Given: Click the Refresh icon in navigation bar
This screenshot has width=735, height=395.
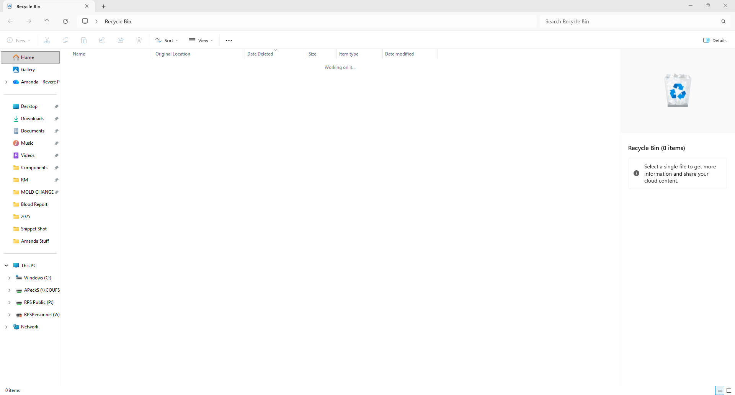Looking at the screenshot, I should click(x=65, y=21).
